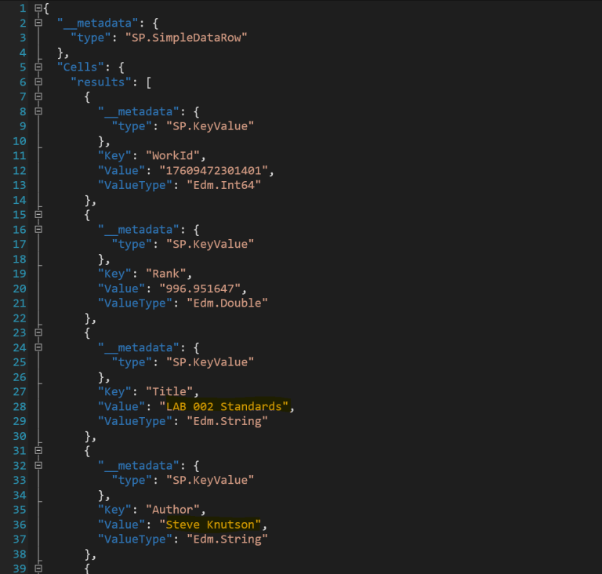Fold the first result object on line 7
Screen dimensions: 602x574
38,97
